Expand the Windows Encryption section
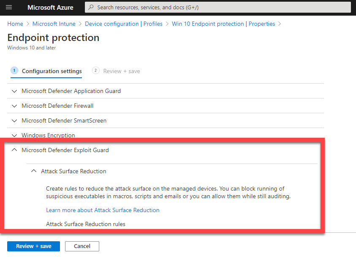The width and height of the screenshot is (356, 259). click(x=48, y=135)
